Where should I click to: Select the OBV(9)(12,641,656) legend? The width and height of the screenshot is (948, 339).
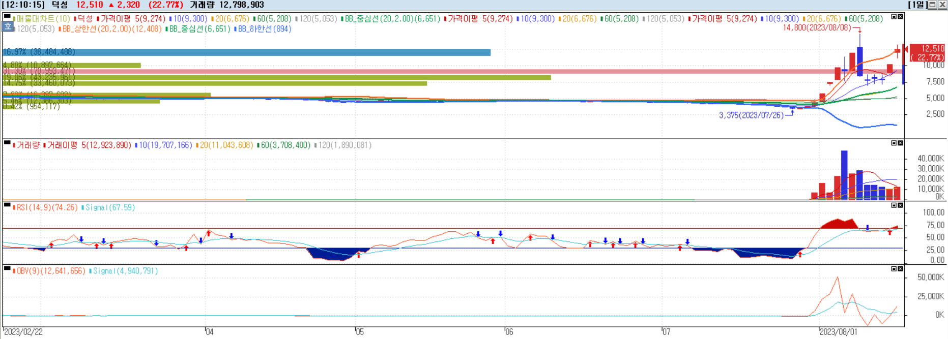pyautogui.click(x=51, y=271)
